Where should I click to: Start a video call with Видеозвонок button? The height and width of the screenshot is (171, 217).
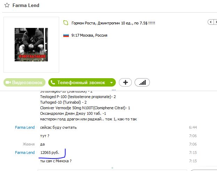click(x=24, y=82)
